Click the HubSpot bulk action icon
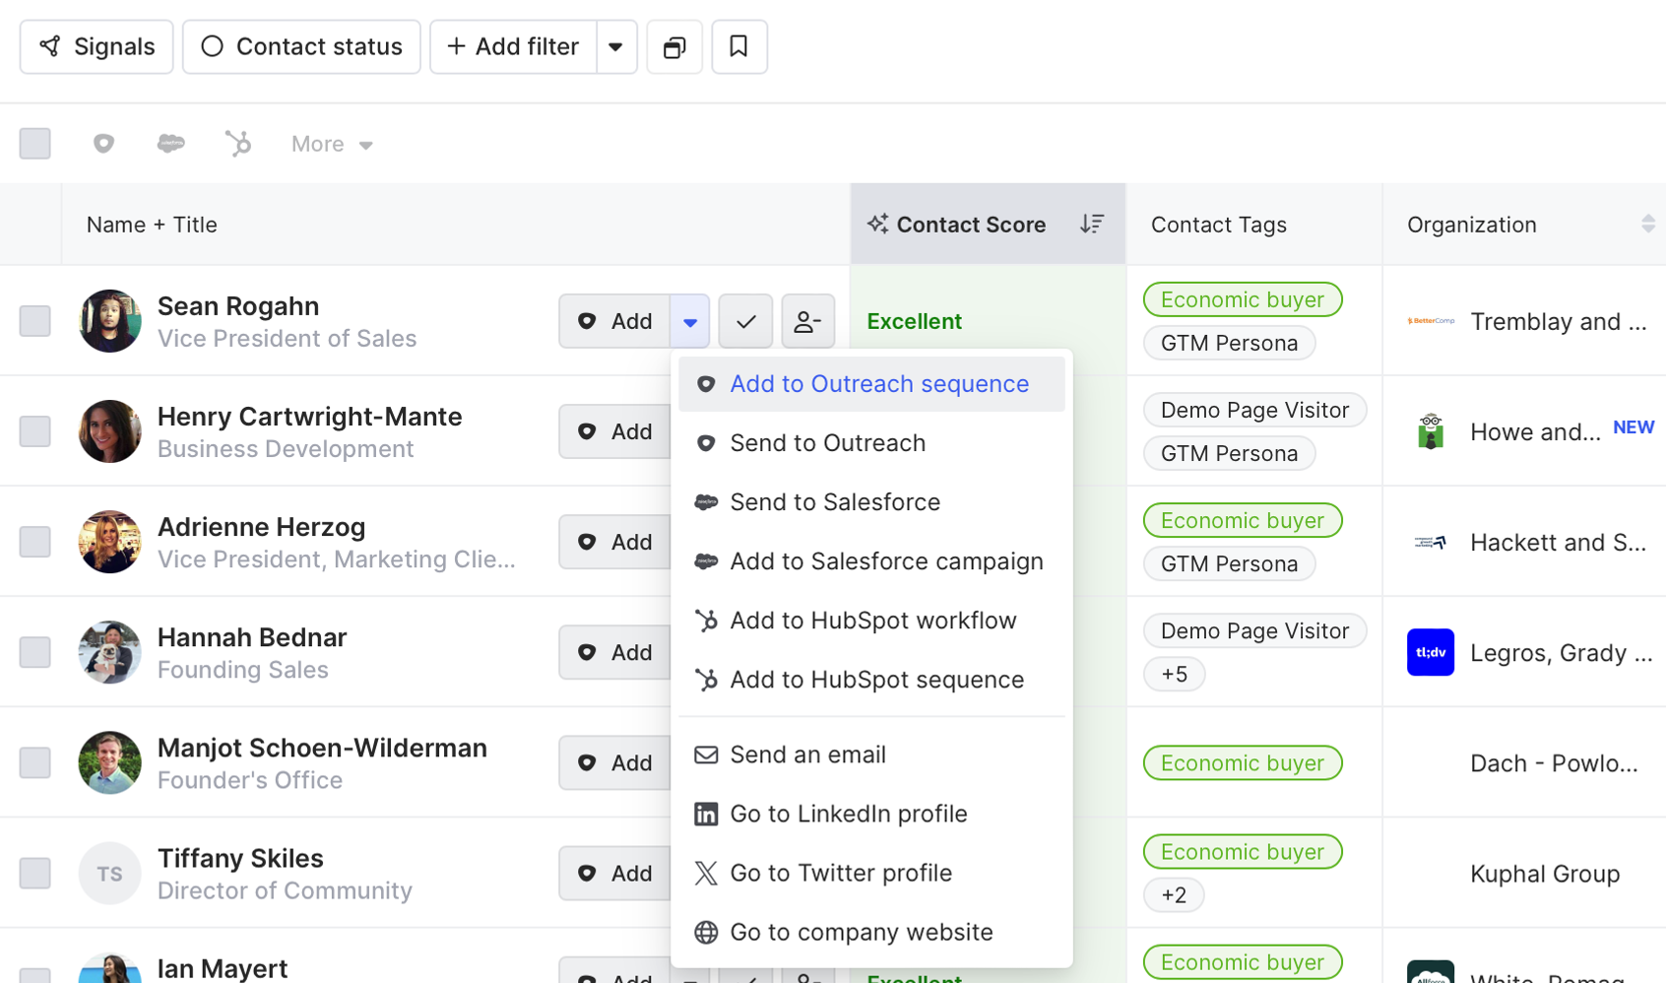1666x983 pixels. point(238,144)
